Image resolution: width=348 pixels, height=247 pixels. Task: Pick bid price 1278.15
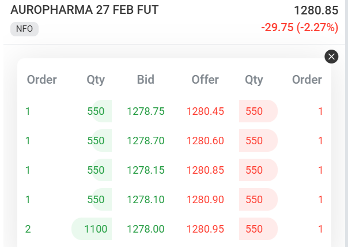pos(146,170)
